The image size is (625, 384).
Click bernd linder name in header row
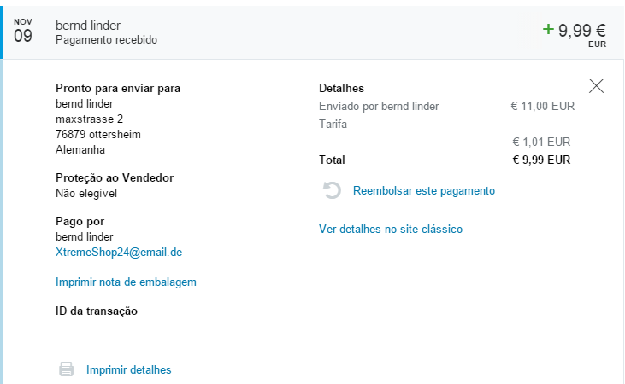(x=90, y=25)
